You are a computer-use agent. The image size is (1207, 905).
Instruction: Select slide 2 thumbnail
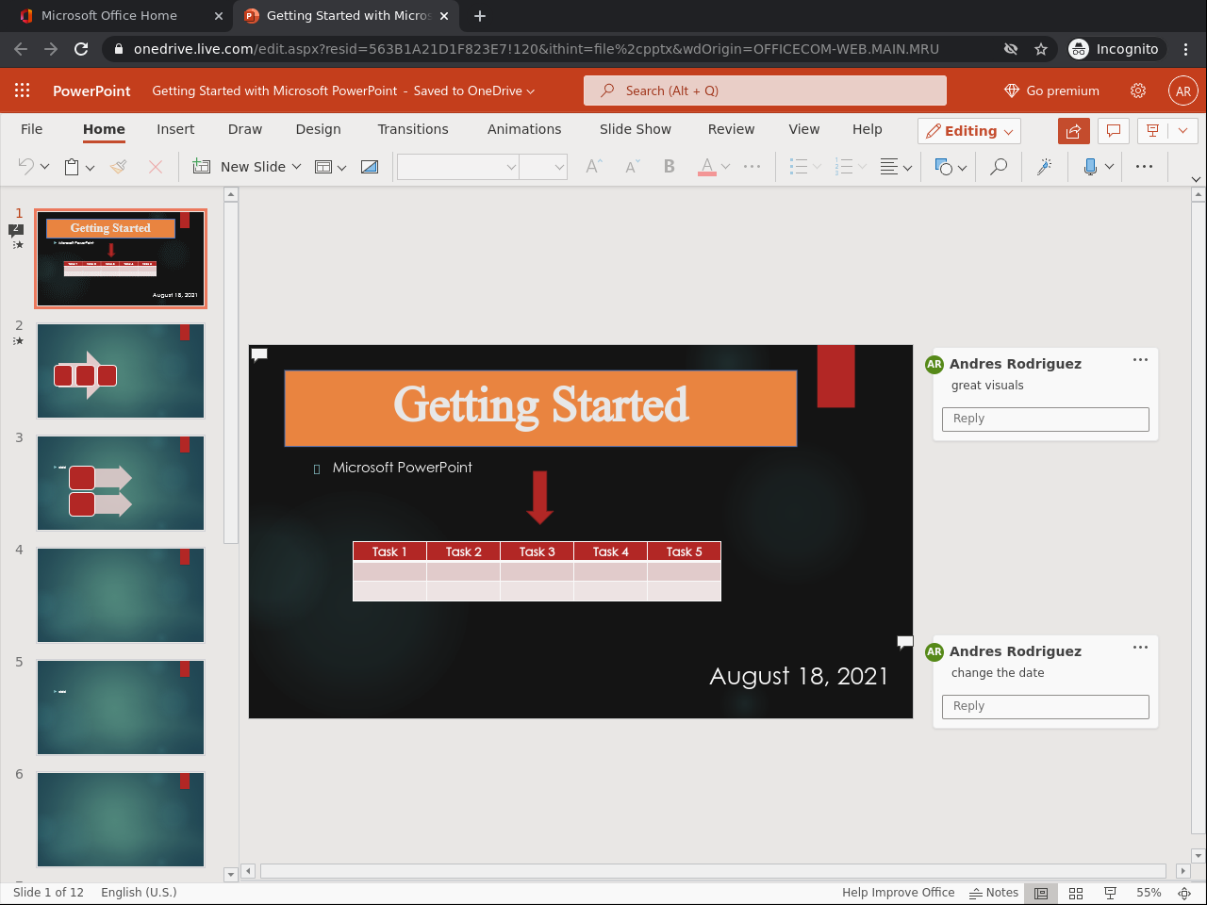[121, 370]
